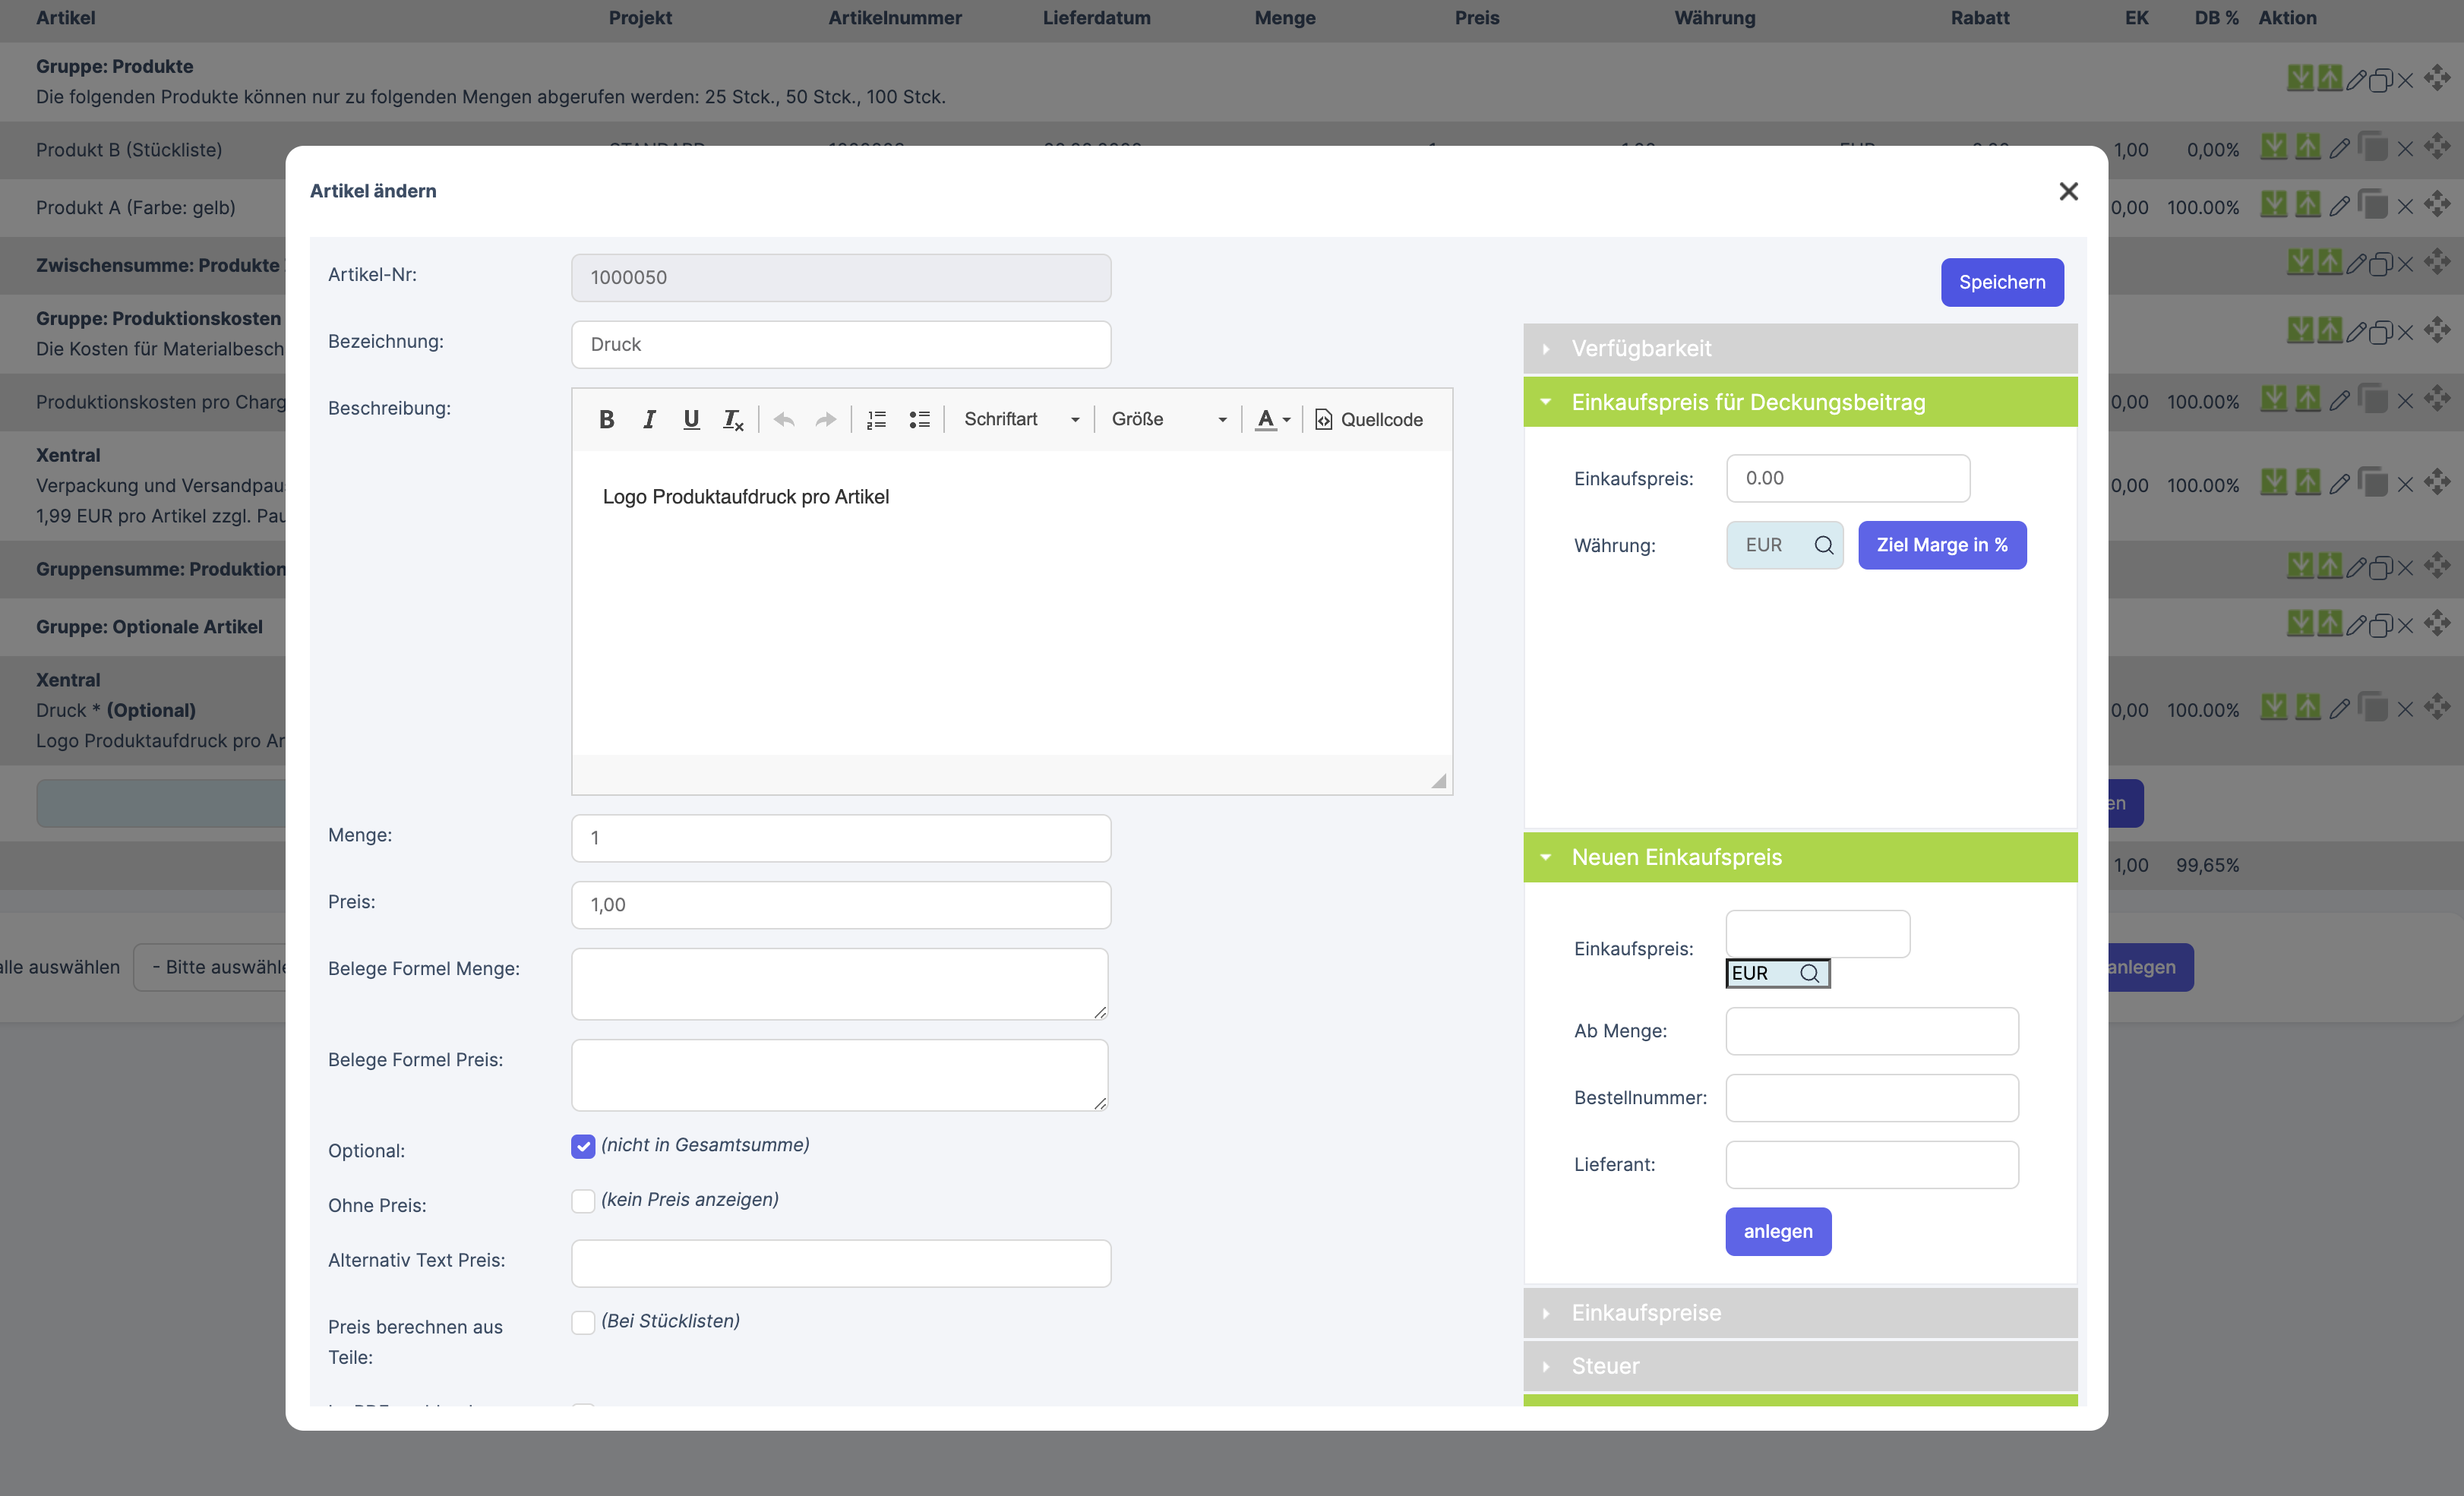
Task: Click search icon in Währung EUR field
Action: [x=1823, y=545]
